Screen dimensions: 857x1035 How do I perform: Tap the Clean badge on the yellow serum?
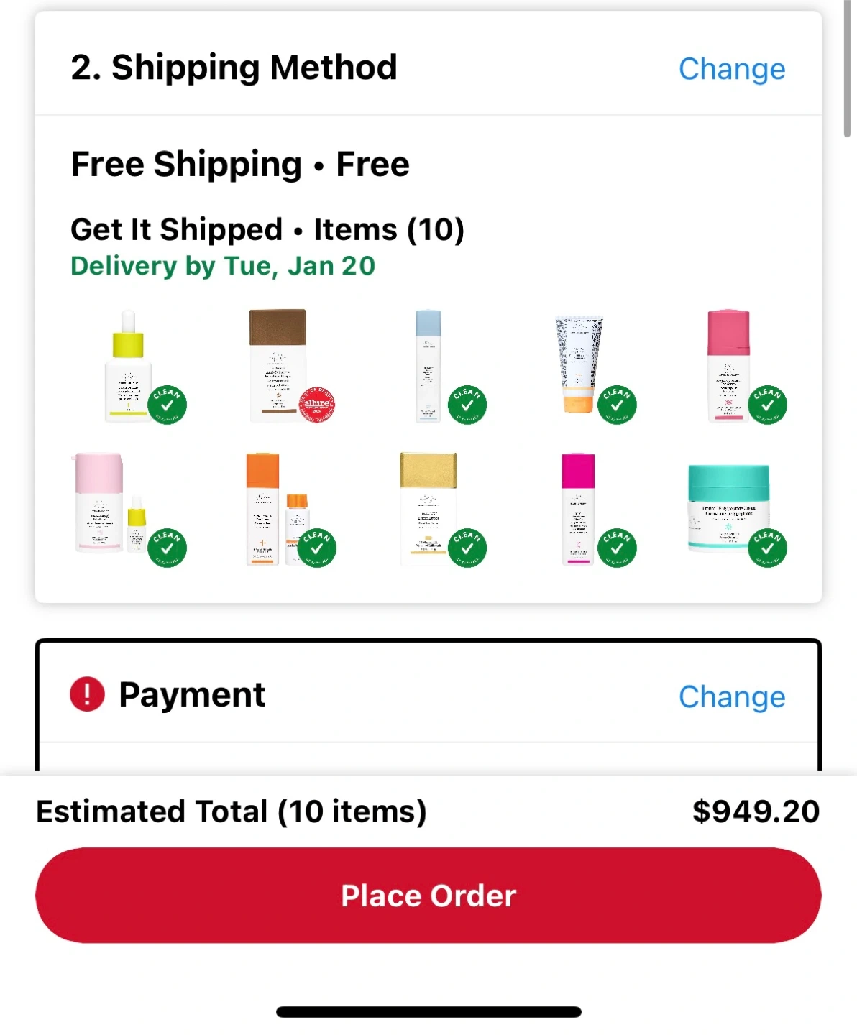click(x=168, y=405)
